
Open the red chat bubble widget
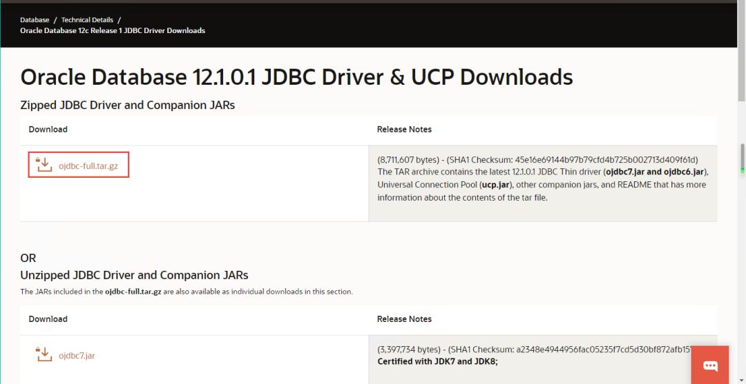(x=709, y=365)
